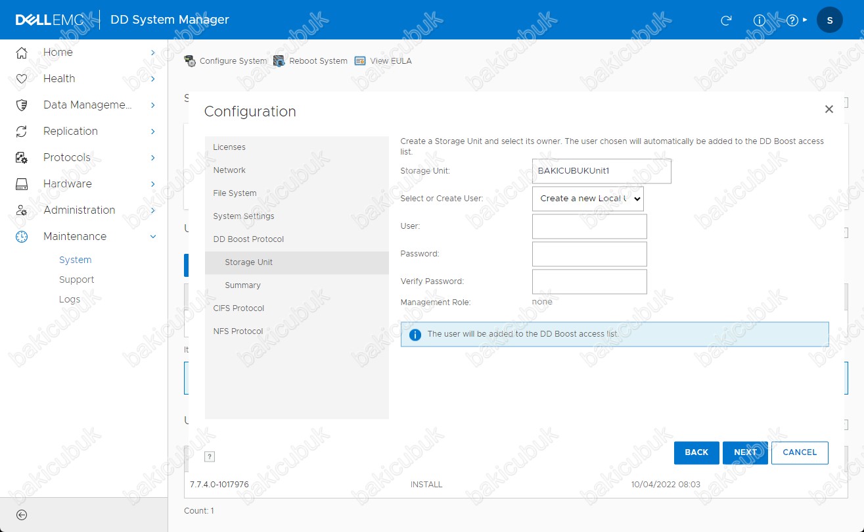Click the refresh icon in the header
Viewport: 864px width, 532px height.
(726, 20)
